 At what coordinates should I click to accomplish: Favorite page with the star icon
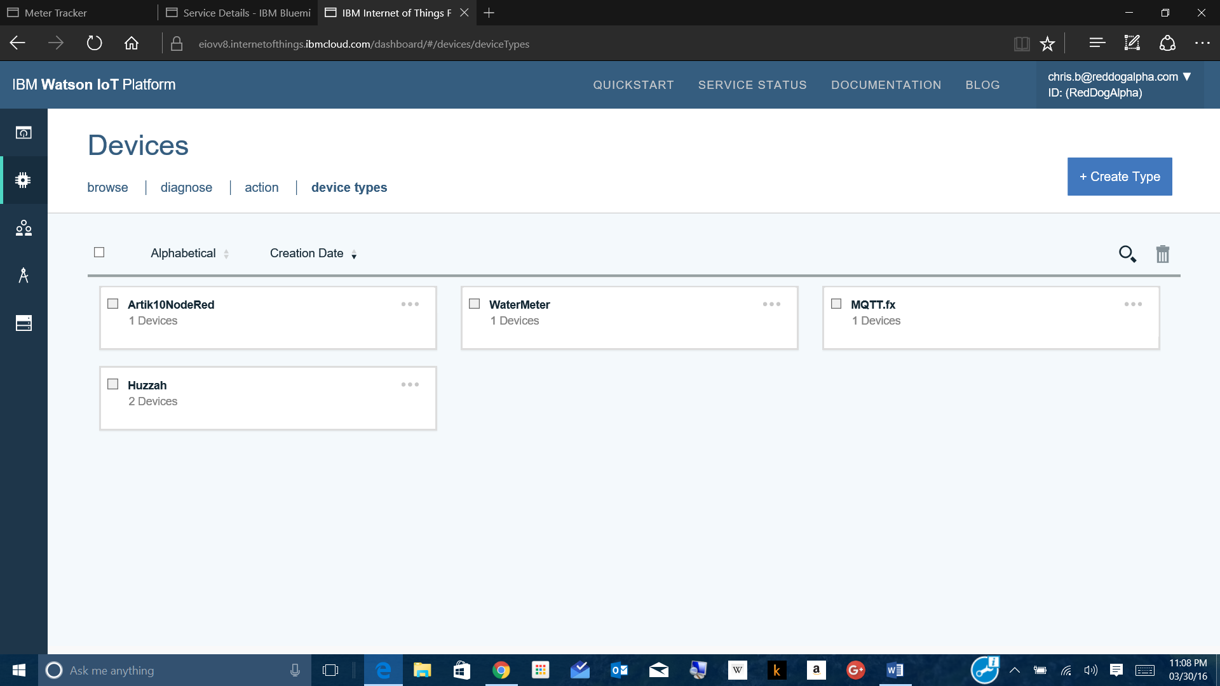coord(1047,44)
